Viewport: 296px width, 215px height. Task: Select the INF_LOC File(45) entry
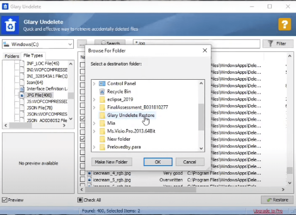tap(43, 63)
